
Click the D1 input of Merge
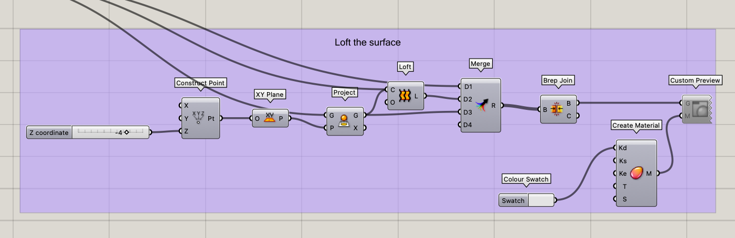coord(468,86)
